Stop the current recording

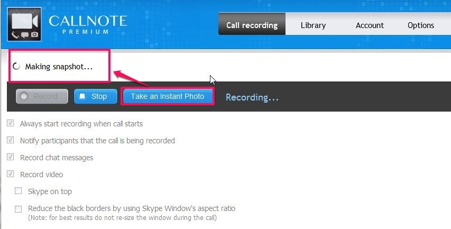(x=96, y=96)
